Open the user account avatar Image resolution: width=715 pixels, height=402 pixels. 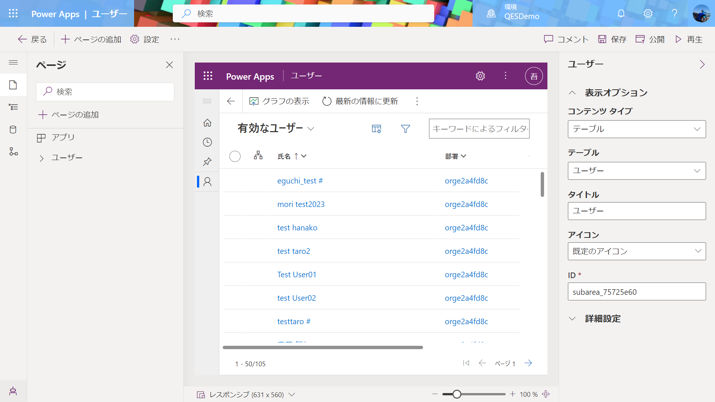point(701,14)
